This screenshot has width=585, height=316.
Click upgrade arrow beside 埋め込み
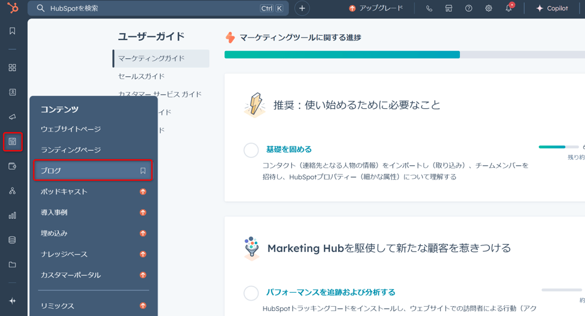[143, 233]
